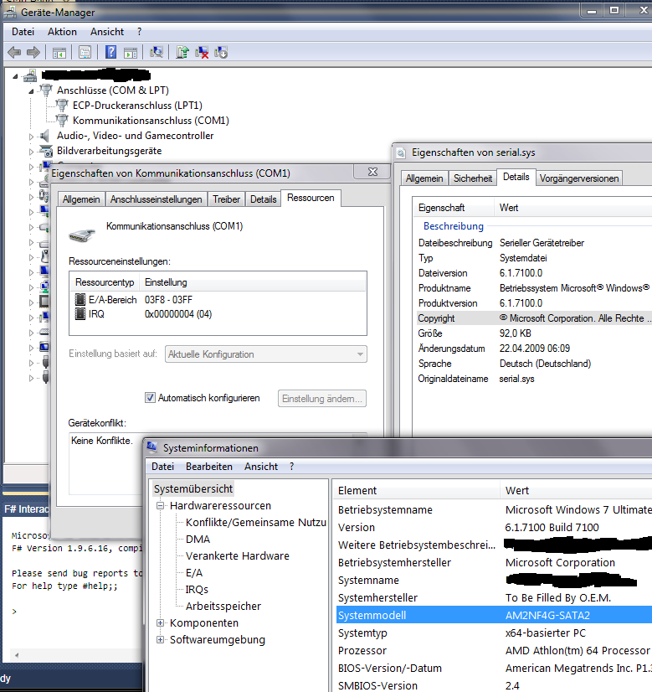The width and height of the screenshot is (652, 692).
Task: Switch to Sicherheit tab in serial.sys properties
Action: pyautogui.click(x=473, y=178)
